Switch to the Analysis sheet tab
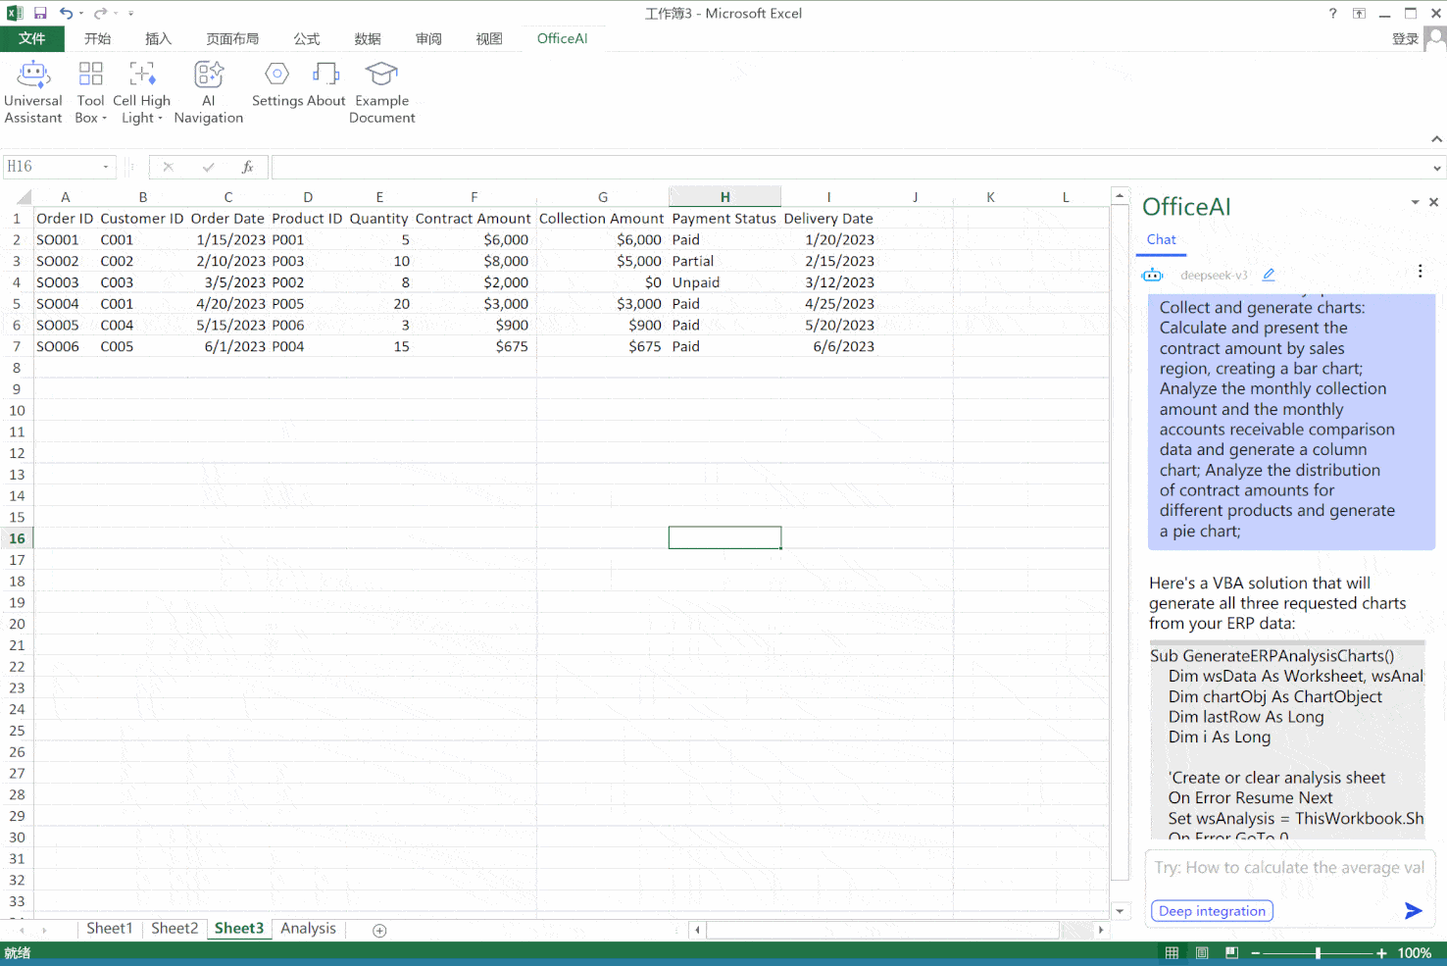1447x966 pixels. point(308,929)
